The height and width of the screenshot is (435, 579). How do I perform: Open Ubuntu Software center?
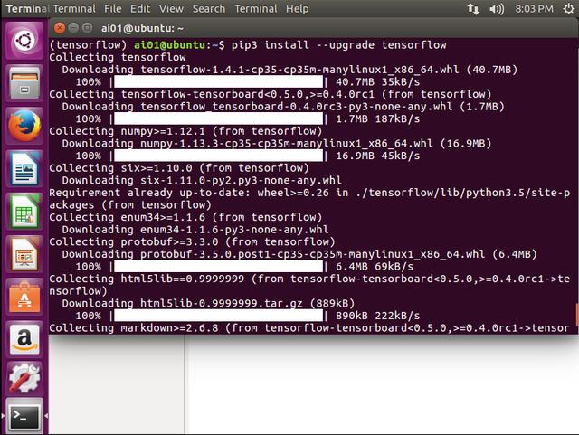coord(24,296)
